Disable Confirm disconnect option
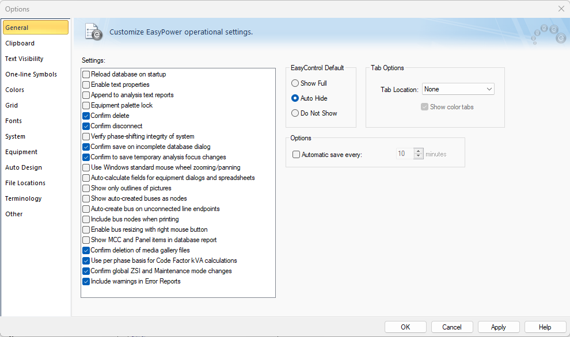Viewport: 570px width, 337px height. (x=86, y=126)
